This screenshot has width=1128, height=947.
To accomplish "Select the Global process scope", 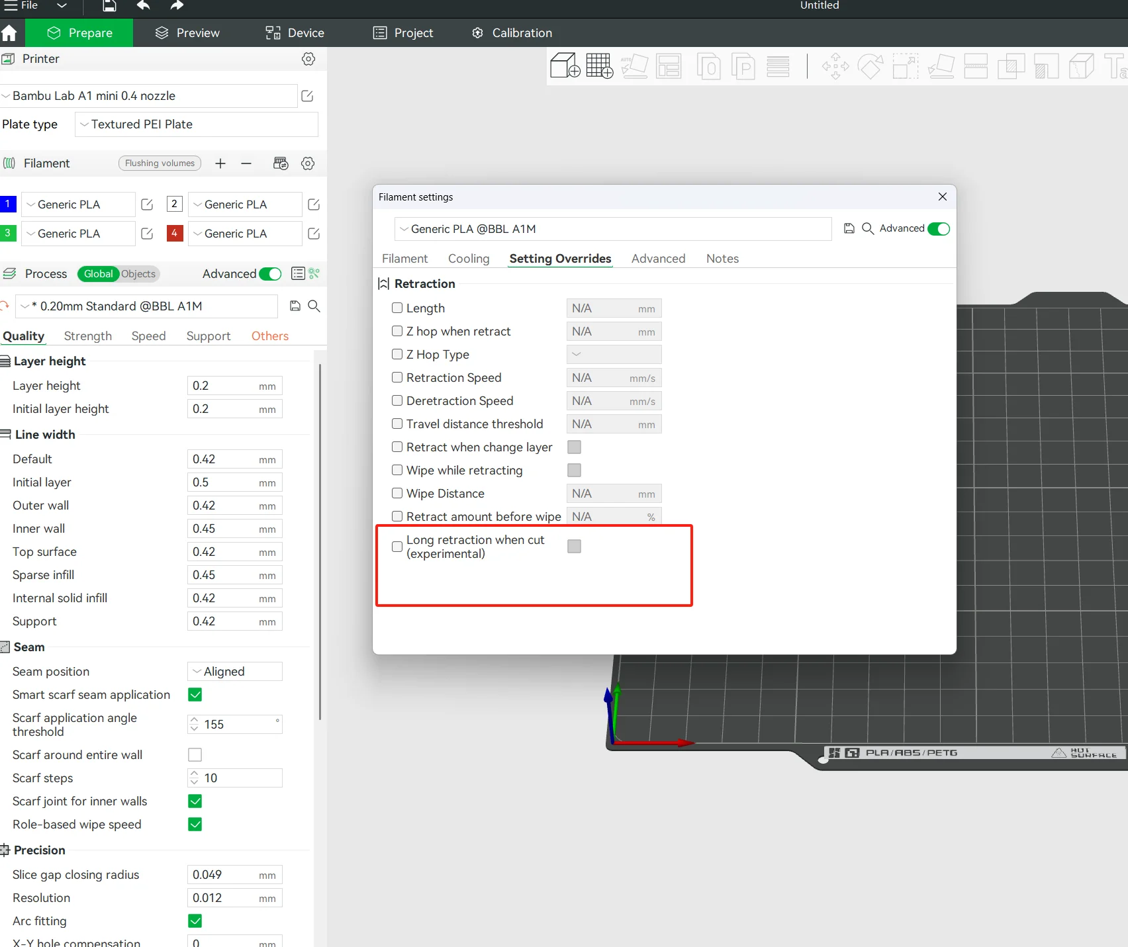I will click(98, 274).
